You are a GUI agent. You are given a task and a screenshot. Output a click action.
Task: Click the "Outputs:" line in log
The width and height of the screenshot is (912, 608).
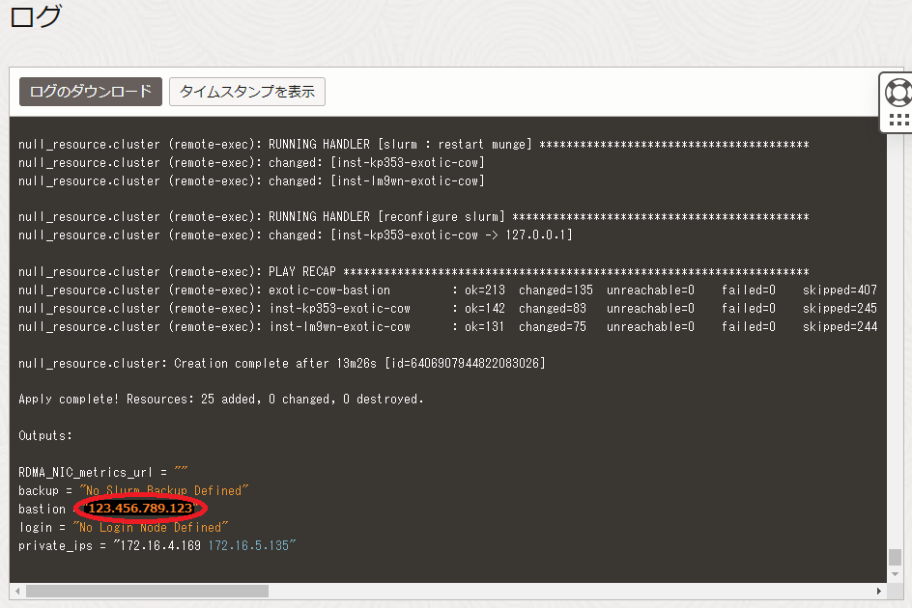[x=45, y=436]
